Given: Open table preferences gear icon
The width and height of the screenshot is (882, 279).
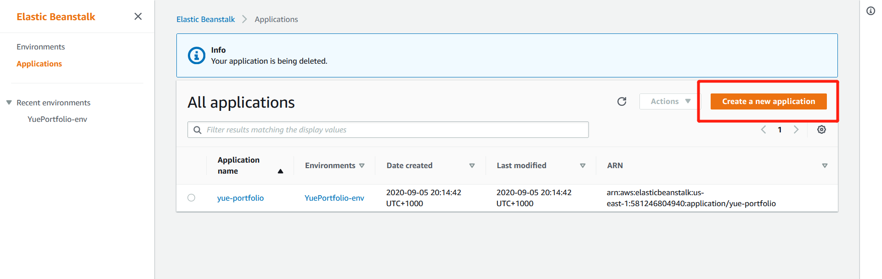Looking at the screenshot, I should click(x=821, y=130).
